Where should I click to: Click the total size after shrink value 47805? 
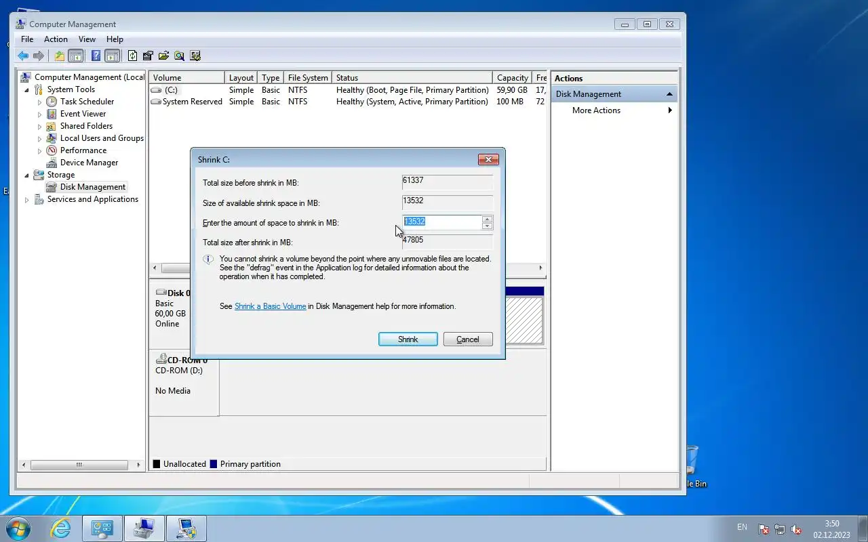pos(413,239)
